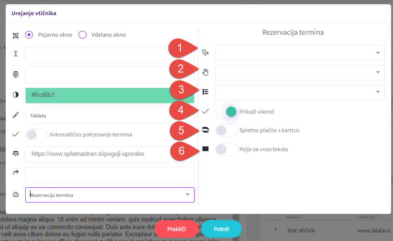This screenshot has width=393, height=241.
Task: Open the #6cd6b1 green color field
Action: coord(110,95)
